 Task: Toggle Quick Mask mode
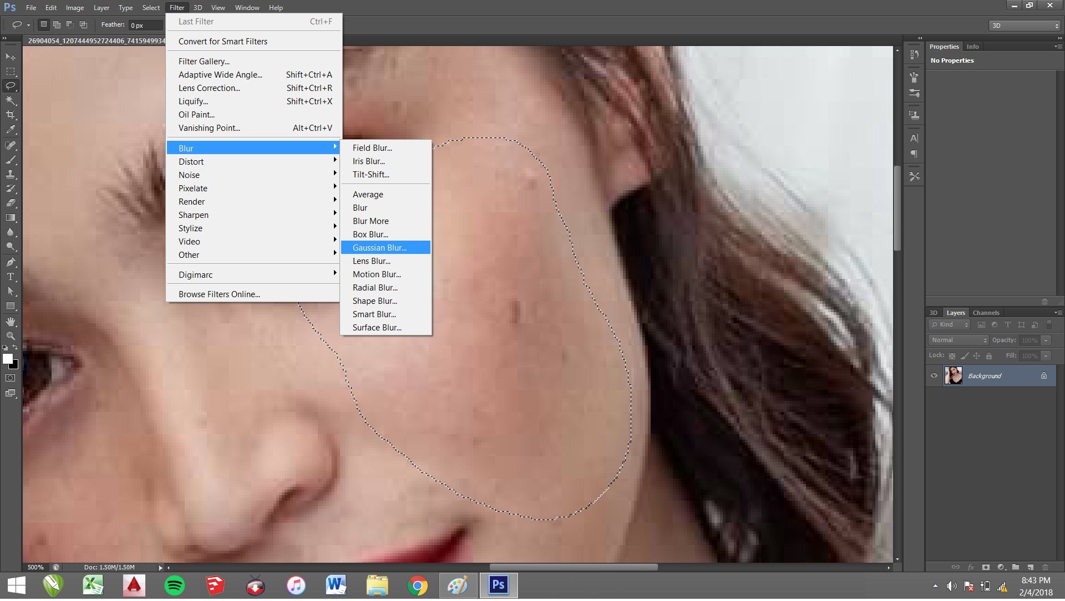pos(11,379)
